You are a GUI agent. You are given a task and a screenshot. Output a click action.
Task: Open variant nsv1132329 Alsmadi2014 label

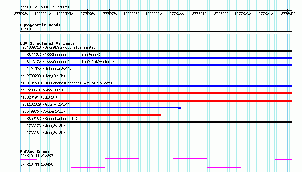pos(45,104)
